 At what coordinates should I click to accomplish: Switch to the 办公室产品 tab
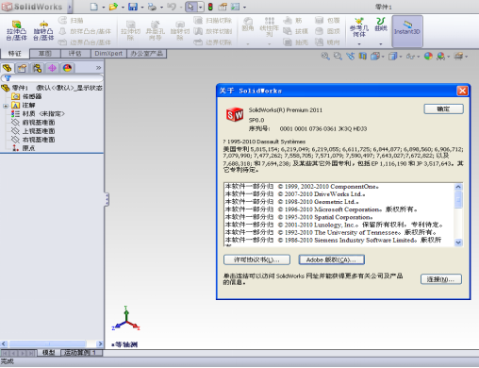146,54
